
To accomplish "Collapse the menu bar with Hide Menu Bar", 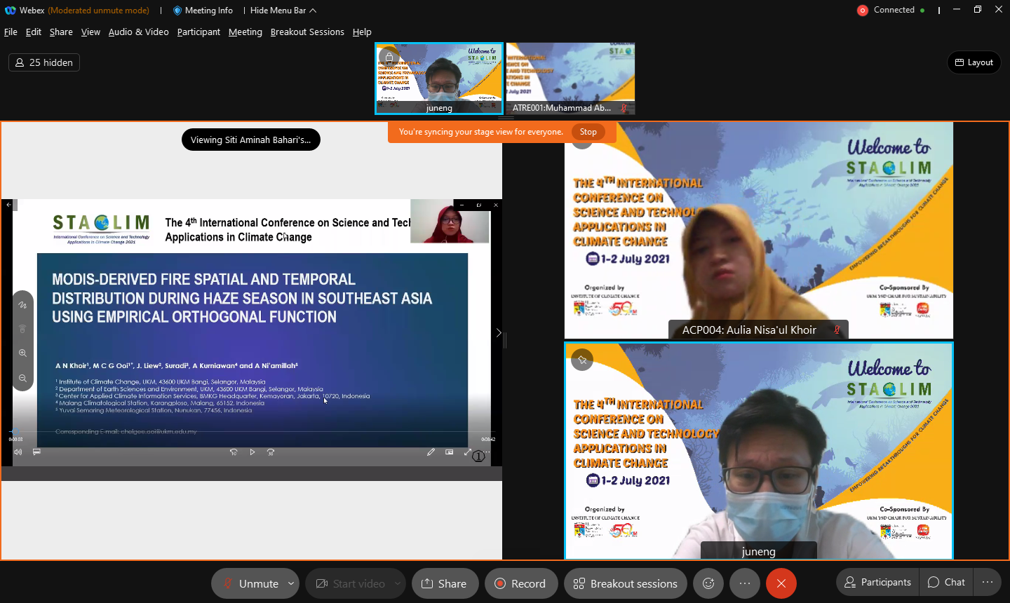I will [x=283, y=11].
